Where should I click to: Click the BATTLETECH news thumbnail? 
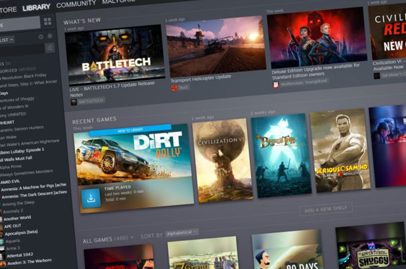click(x=115, y=54)
